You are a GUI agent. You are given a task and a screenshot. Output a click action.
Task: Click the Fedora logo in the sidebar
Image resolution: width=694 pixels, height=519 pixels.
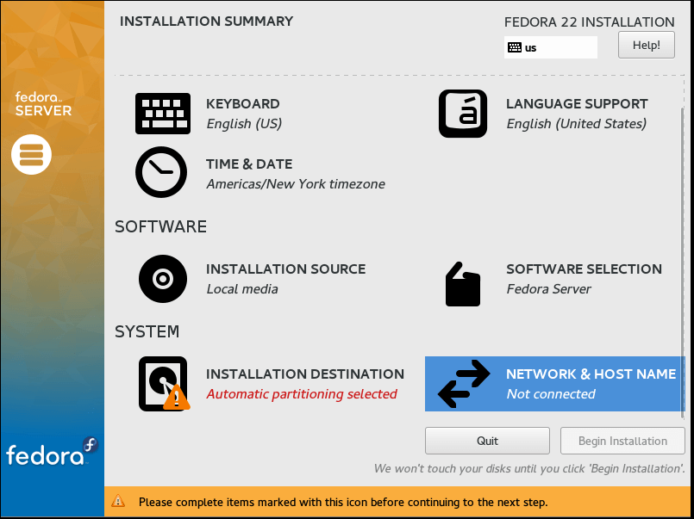tap(52, 452)
